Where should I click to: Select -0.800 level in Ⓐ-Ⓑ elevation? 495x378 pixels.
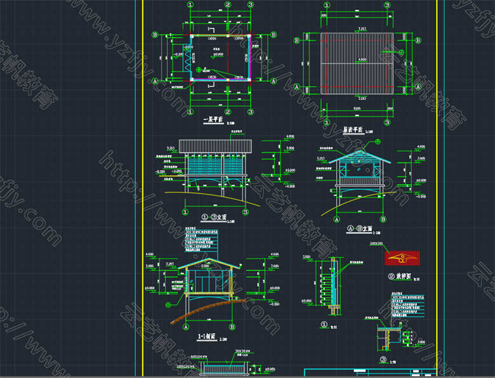(421, 196)
